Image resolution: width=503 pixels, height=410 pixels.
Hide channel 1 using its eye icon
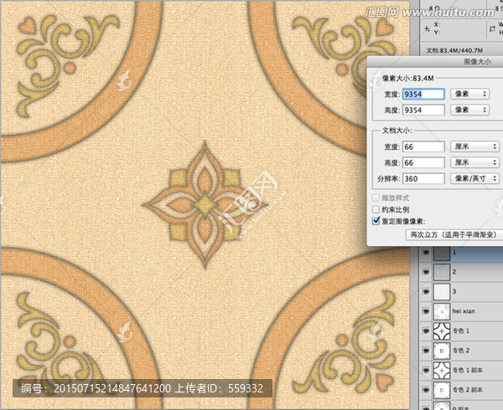click(x=426, y=253)
